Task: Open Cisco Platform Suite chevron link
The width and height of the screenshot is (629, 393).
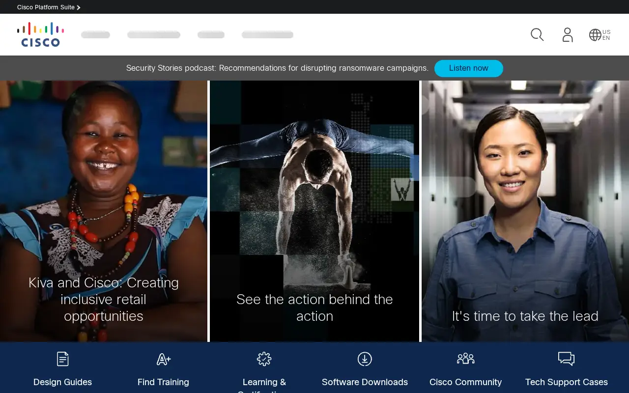Action: [49, 7]
